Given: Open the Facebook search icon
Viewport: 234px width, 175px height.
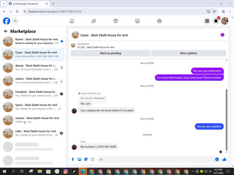Looking at the screenshot, I should pyautogui.click(x=15, y=21).
